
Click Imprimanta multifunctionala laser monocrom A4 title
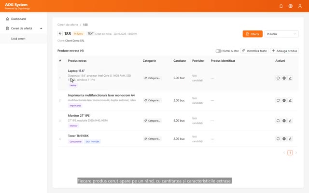point(101,95)
